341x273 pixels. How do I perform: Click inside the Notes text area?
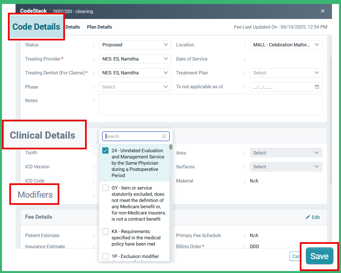pos(210,104)
